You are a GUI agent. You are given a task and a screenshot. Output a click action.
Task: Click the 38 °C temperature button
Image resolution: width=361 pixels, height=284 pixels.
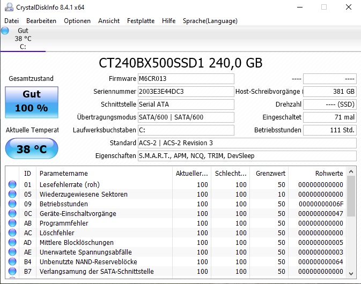(32, 149)
